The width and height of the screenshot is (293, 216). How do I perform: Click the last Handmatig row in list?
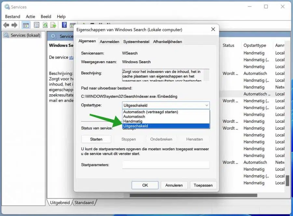click(x=254, y=183)
